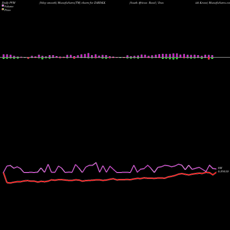Image resolution: width=230 pixels, height=230 pixels.
Task: Click the Price legend color swatch
Action: coord(3,10)
